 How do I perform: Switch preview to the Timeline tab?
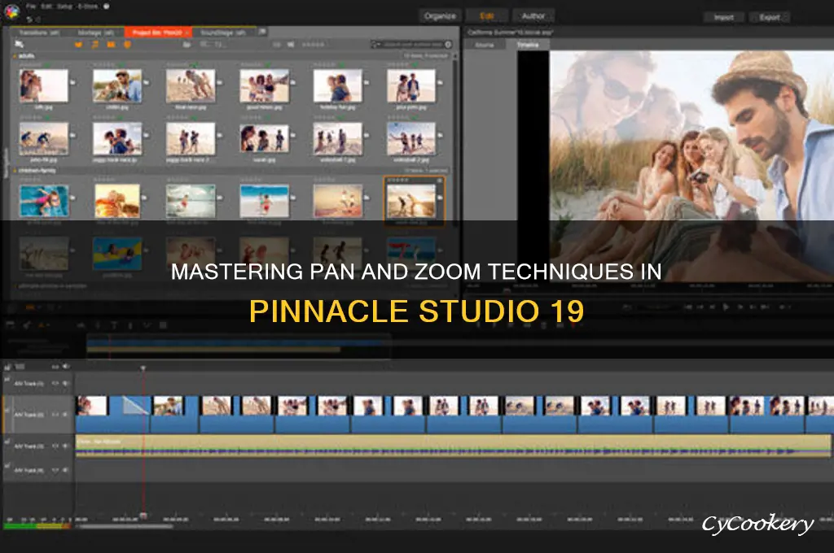[528, 45]
